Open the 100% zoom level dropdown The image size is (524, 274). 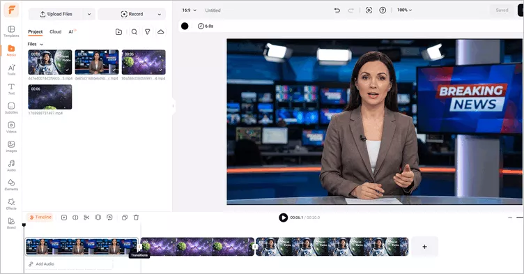(404, 10)
